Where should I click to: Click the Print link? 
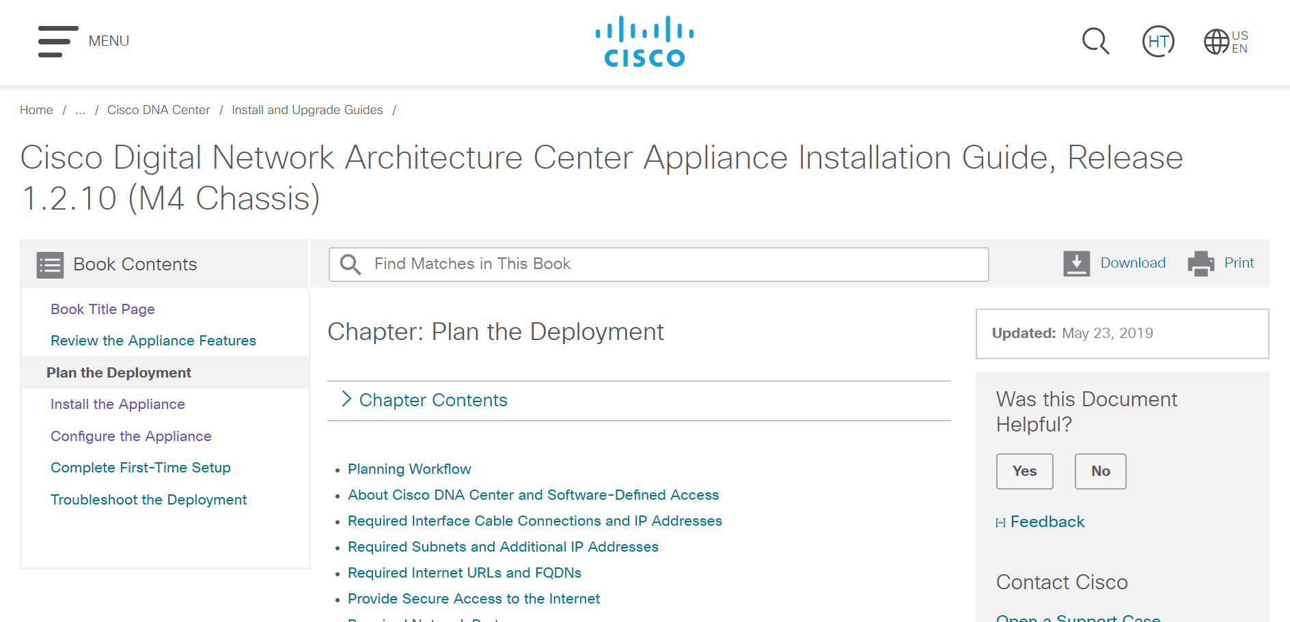point(1239,263)
